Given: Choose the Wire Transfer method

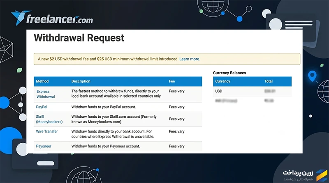Looking at the screenshot, I should click(x=47, y=131).
